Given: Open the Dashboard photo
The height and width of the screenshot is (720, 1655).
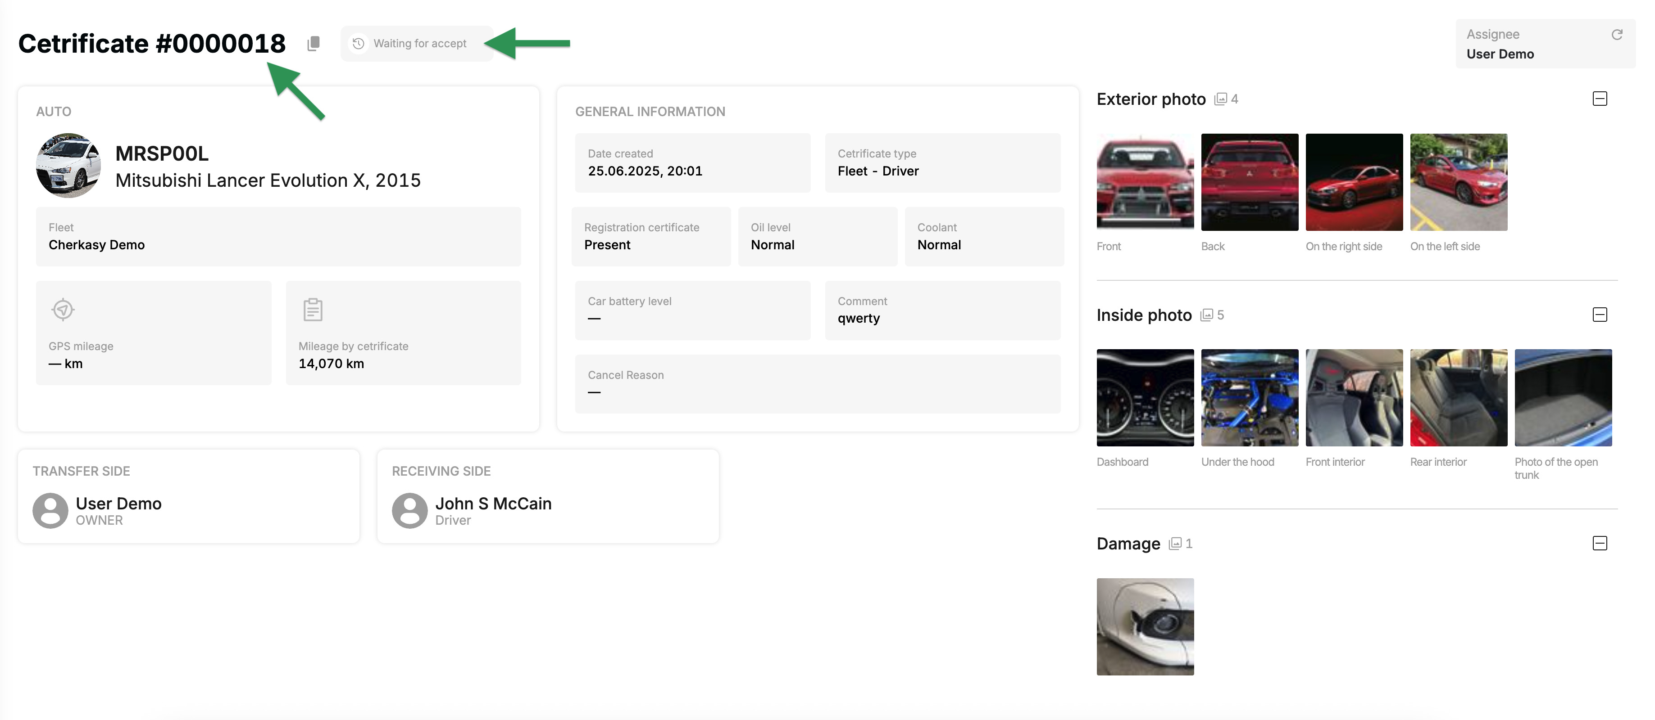Looking at the screenshot, I should pos(1145,398).
